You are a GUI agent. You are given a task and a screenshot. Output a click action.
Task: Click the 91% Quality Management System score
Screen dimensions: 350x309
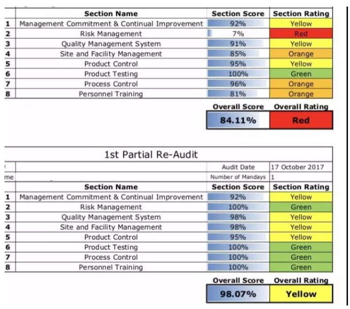(x=237, y=44)
